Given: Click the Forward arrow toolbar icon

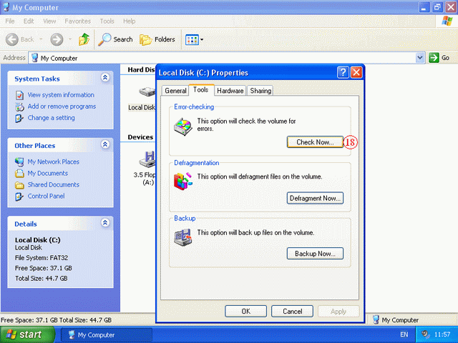Looking at the screenshot, I should (x=57, y=39).
